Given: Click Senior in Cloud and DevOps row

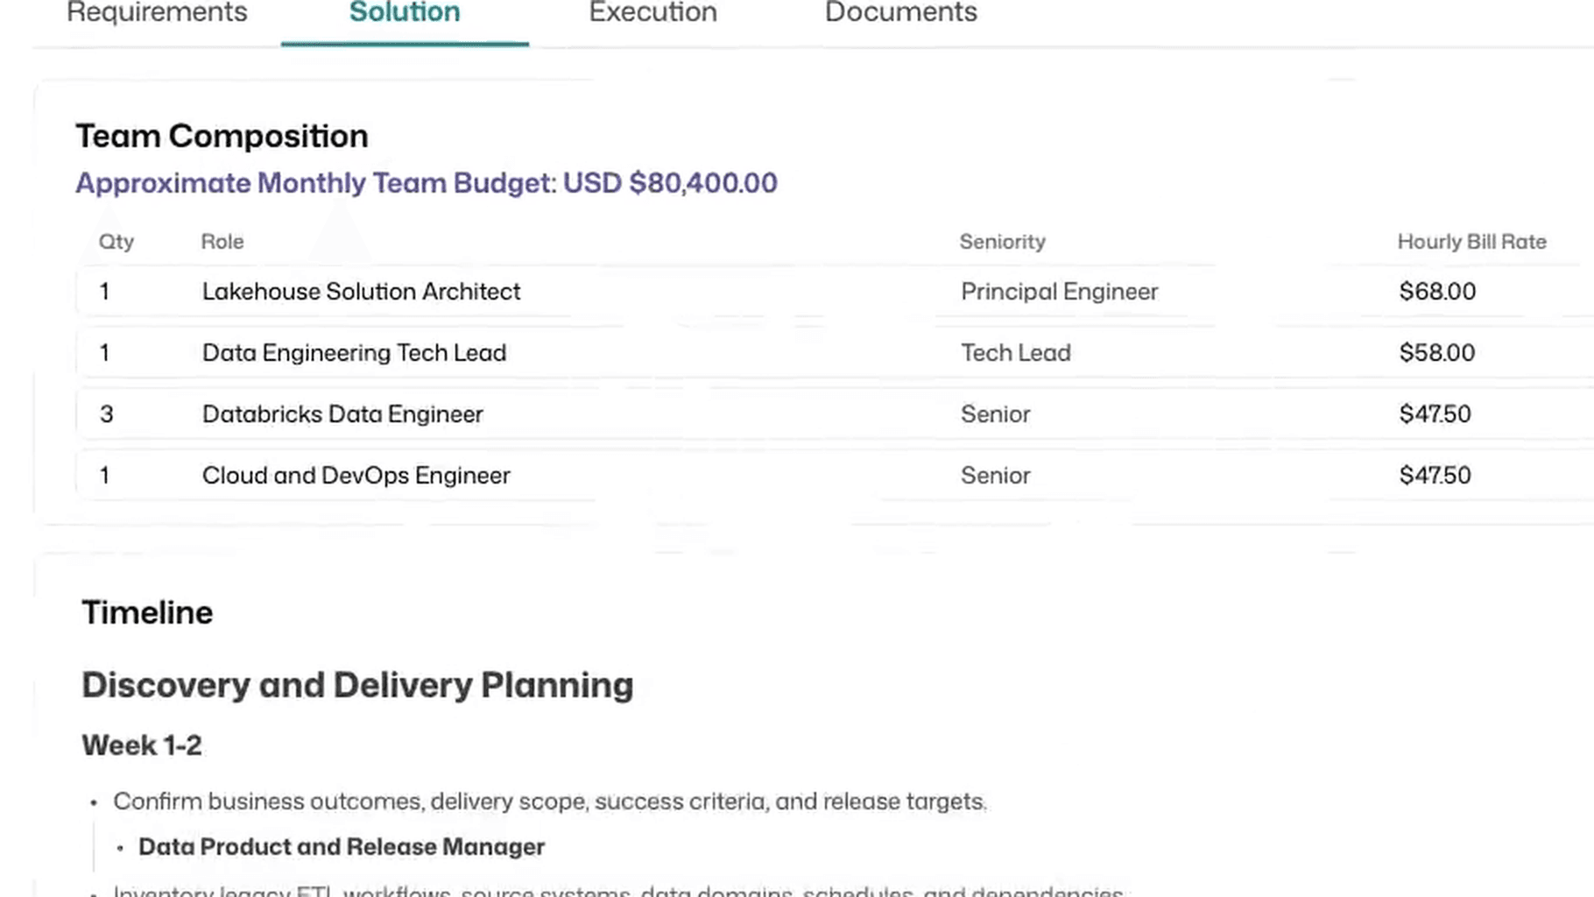Looking at the screenshot, I should [x=995, y=476].
